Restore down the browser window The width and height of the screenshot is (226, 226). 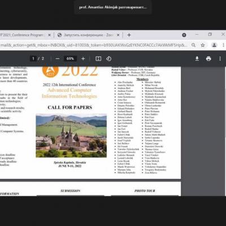tap(210, 34)
